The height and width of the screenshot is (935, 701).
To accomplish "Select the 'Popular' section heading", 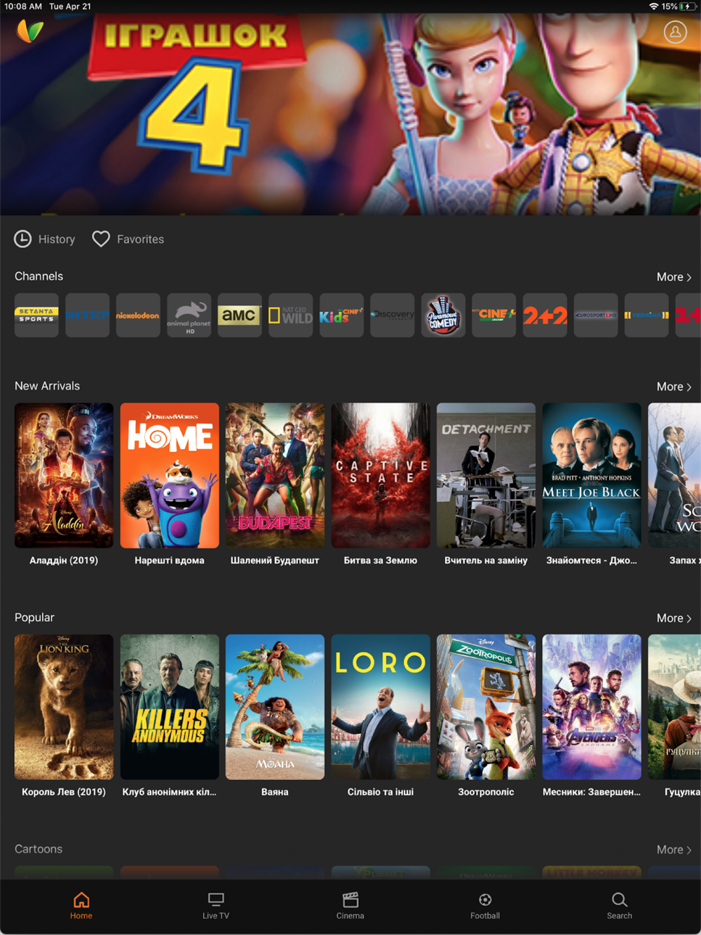I will (x=34, y=617).
